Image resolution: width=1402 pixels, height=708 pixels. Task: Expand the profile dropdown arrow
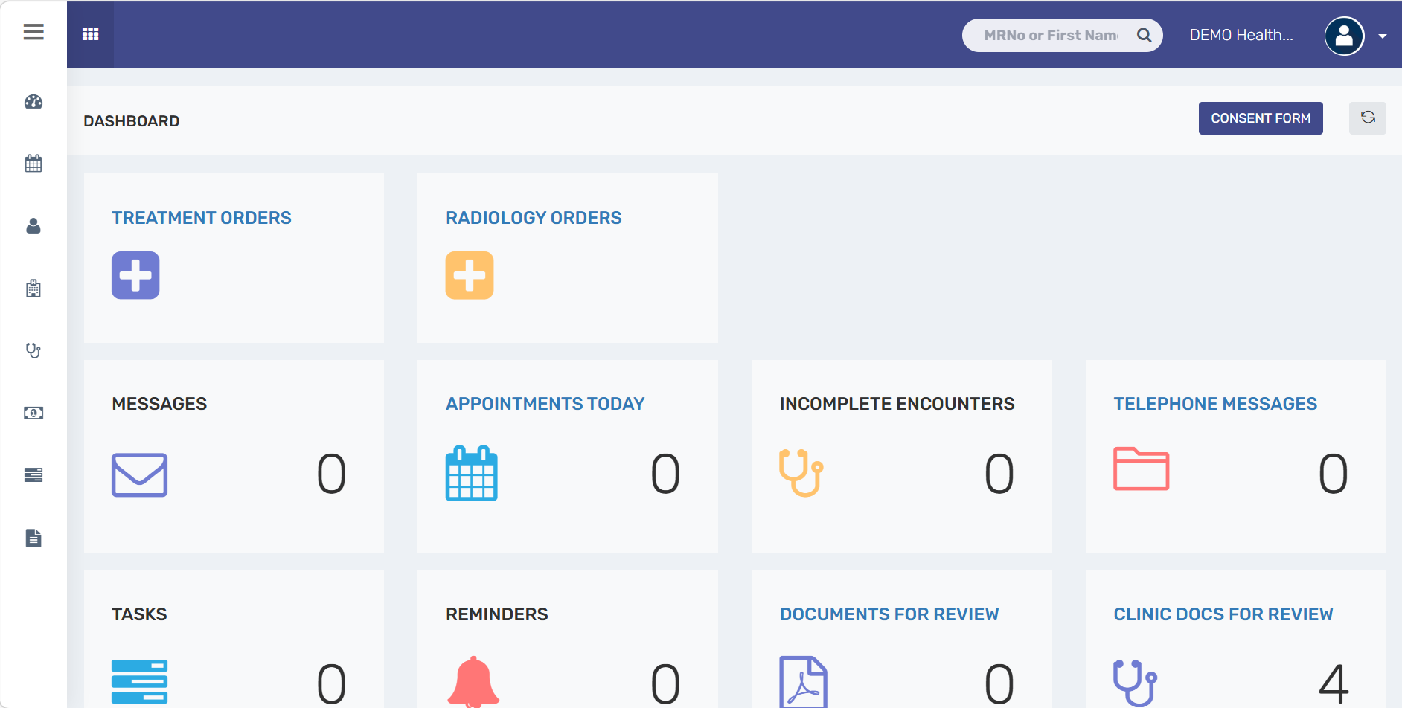pyautogui.click(x=1383, y=35)
